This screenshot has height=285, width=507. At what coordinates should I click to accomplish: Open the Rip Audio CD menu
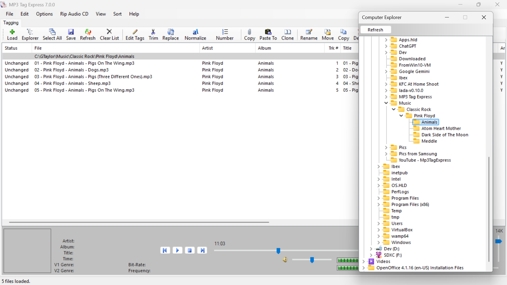pos(74,14)
